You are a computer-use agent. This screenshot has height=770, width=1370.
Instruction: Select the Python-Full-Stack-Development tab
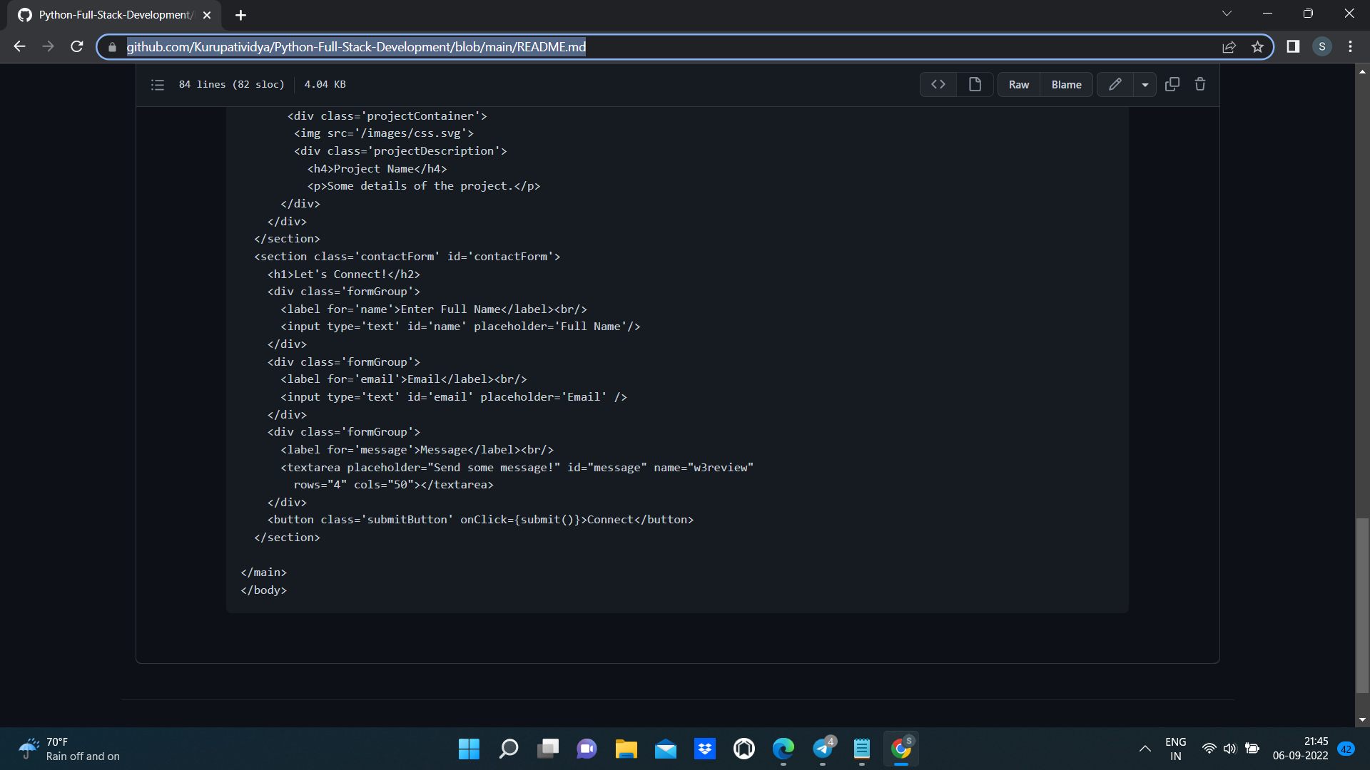click(x=114, y=15)
